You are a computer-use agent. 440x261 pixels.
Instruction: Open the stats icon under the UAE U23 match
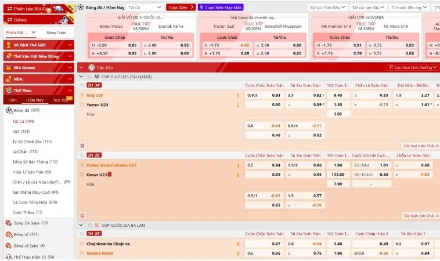82,216
